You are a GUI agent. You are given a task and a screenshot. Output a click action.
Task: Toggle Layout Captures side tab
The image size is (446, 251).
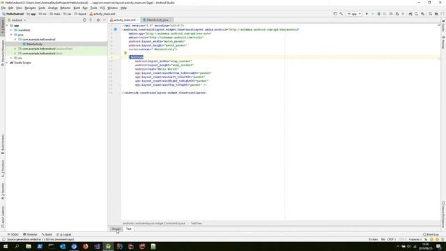click(x=3, y=217)
